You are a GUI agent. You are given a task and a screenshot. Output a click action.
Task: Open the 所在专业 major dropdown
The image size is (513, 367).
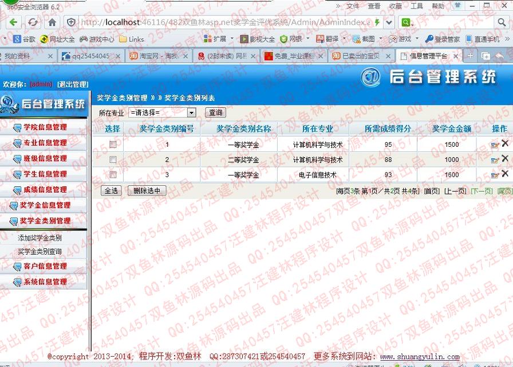tap(162, 113)
